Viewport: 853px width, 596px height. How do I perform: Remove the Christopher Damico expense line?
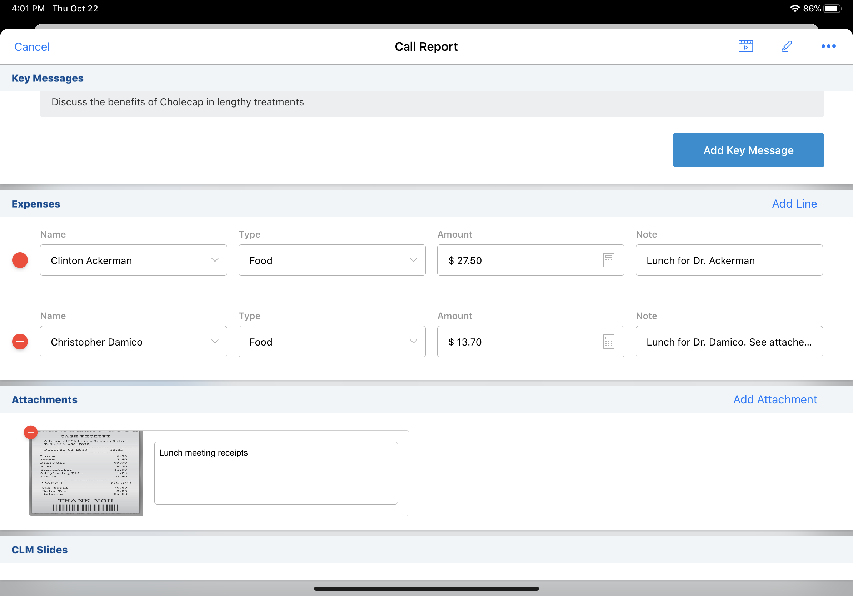(x=20, y=342)
